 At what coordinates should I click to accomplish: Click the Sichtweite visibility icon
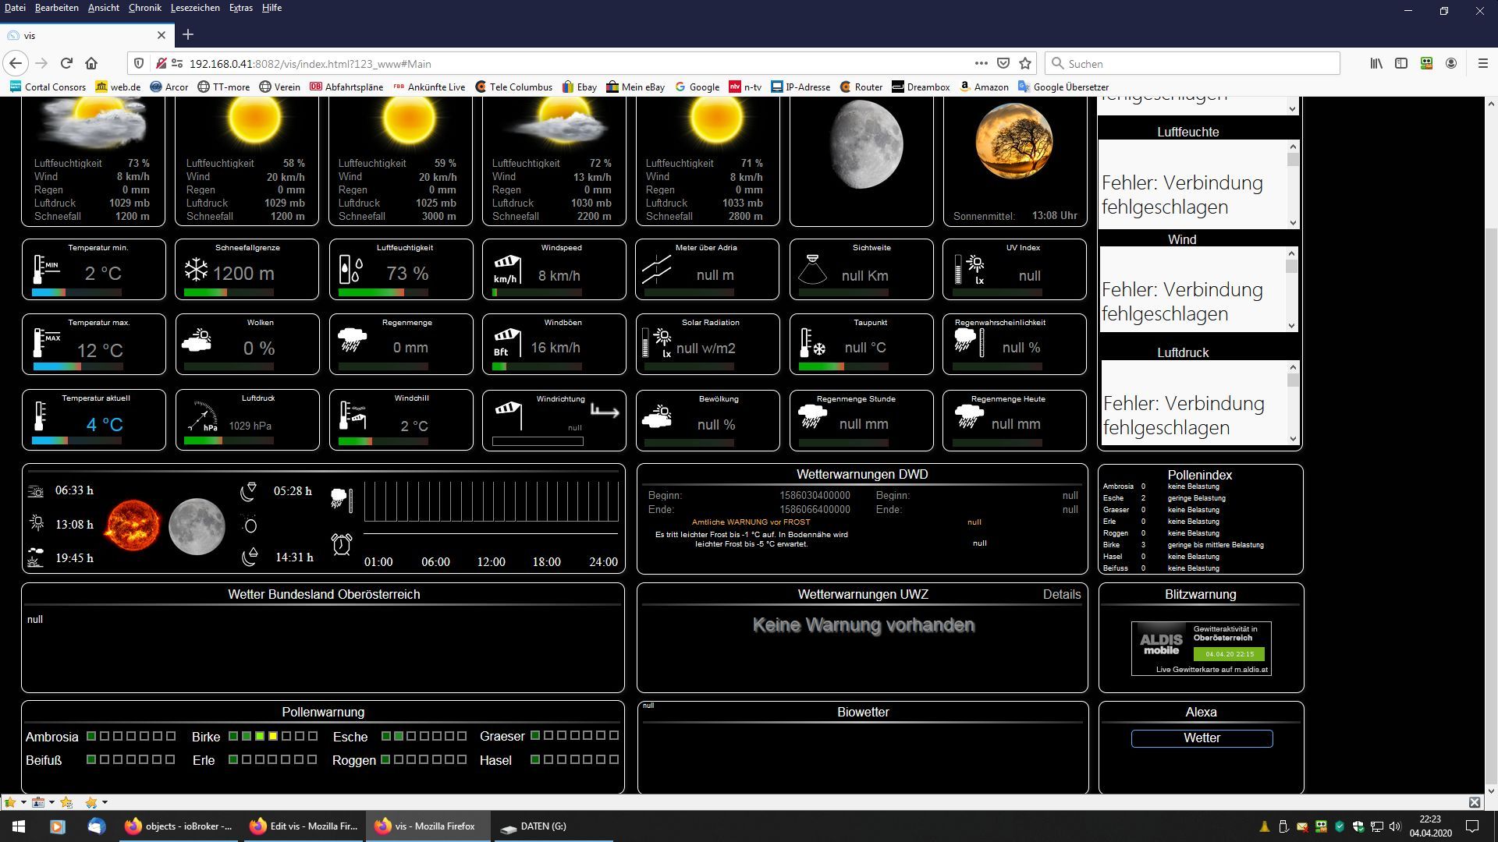[812, 269]
